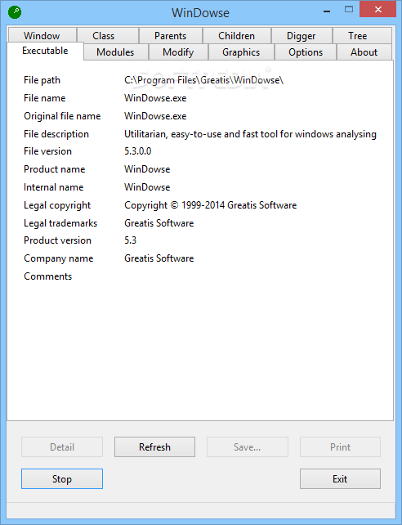The height and width of the screenshot is (525, 402).
Task: Close the WinDowse window
Action: click(378, 9)
